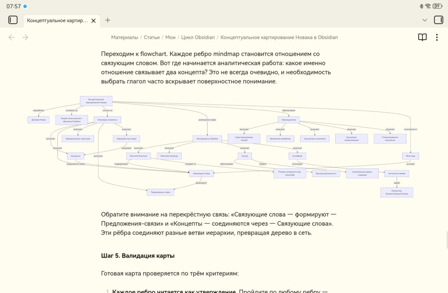
Task: Click the 07:57 clock in status bar
Action: pos(14,6)
